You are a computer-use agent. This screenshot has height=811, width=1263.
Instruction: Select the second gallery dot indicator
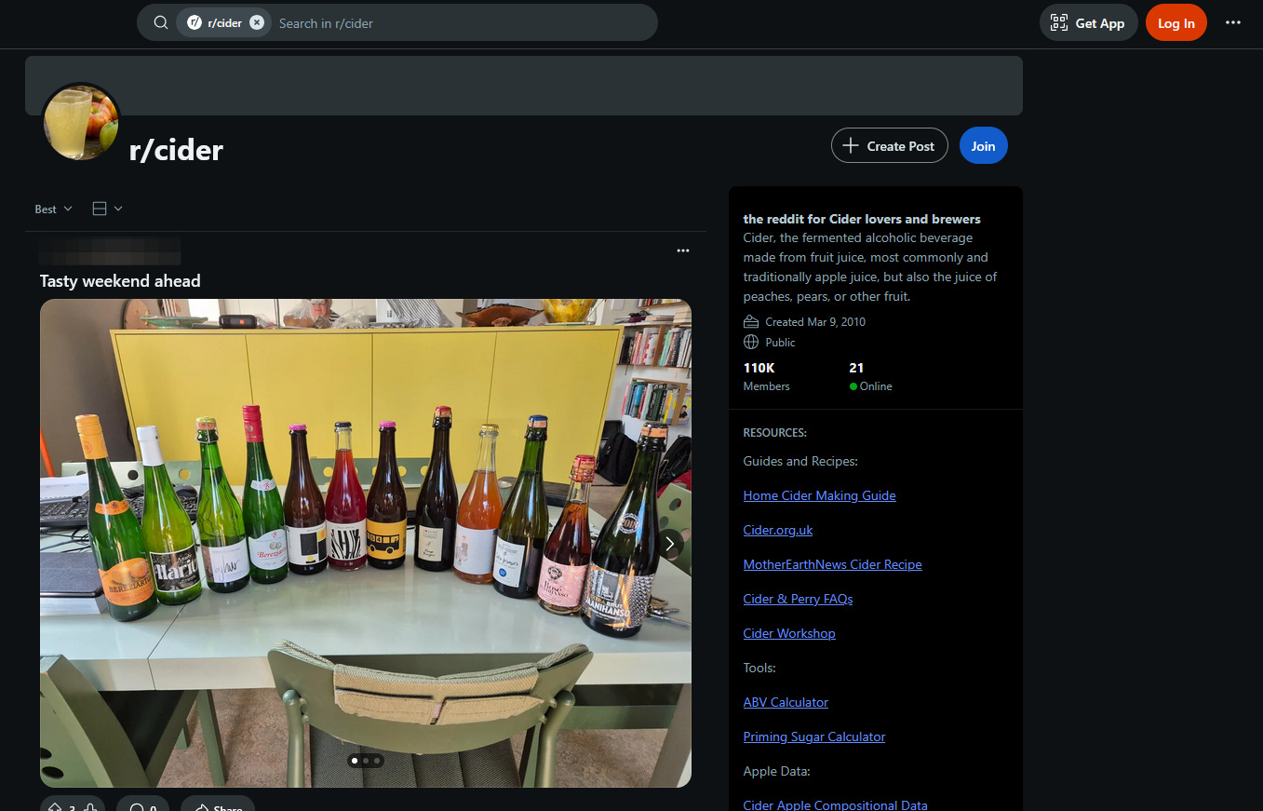tap(366, 761)
